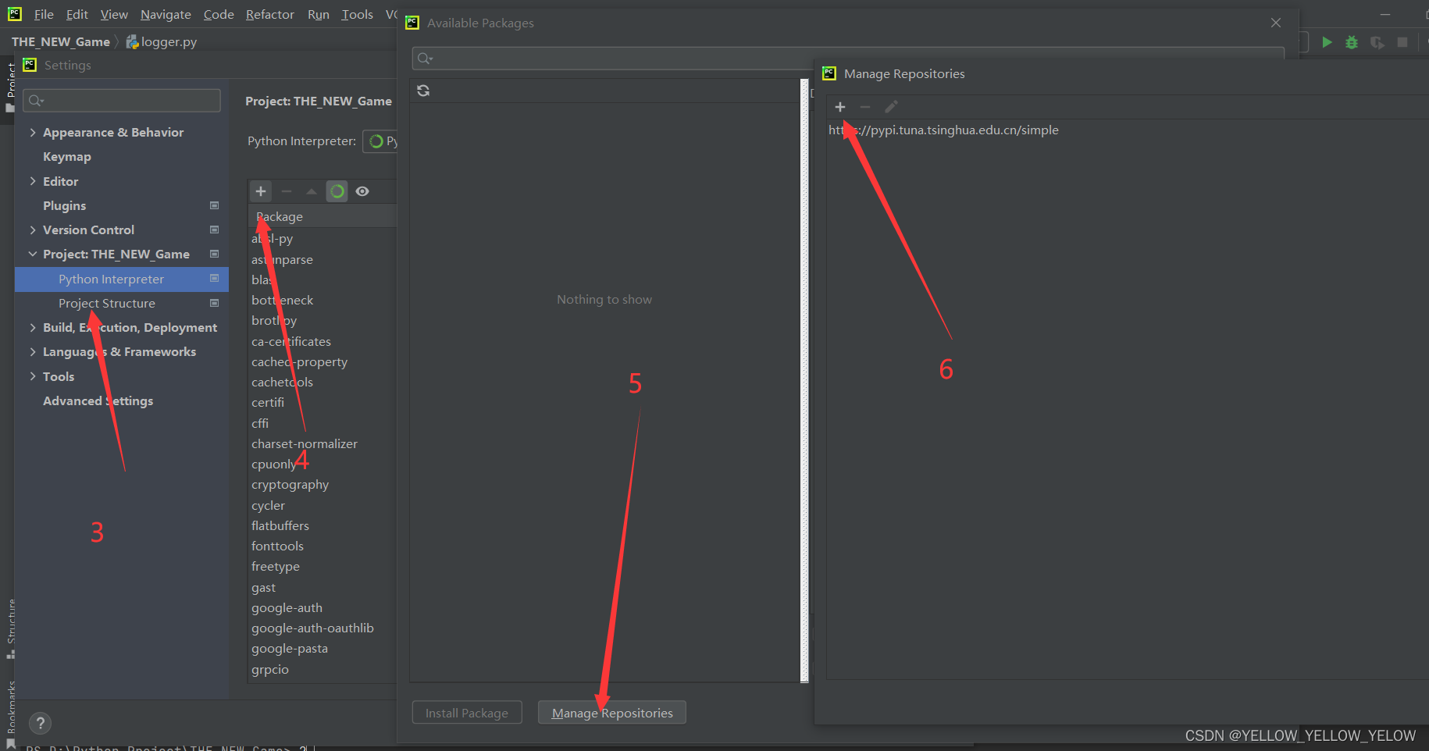The width and height of the screenshot is (1429, 751).
Task: Open the Python Interpreter dropdown
Action: pyautogui.click(x=381, y=141)
